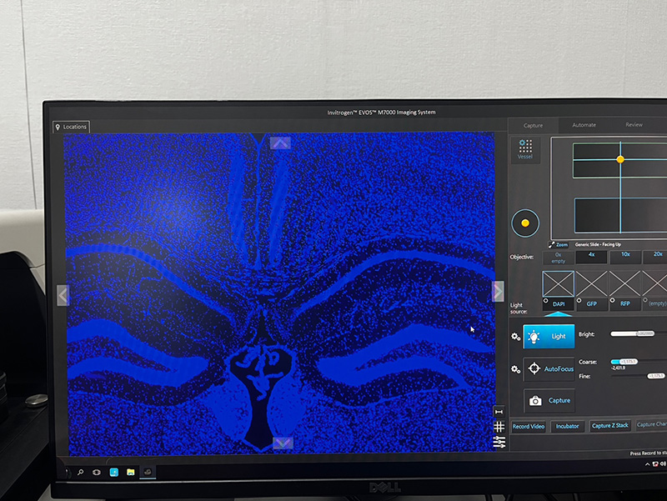The height and width of the screenshot is (501, 667).
Task: Click the Zoom icon under the vessel map
Action: (x=558, y=244)
